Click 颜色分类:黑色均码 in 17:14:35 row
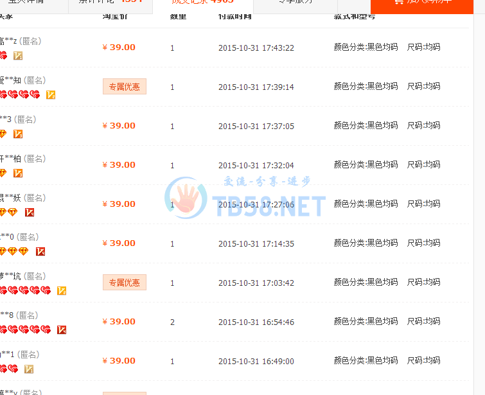This screenshot has width=485, height=395. [x=366, y=243]
